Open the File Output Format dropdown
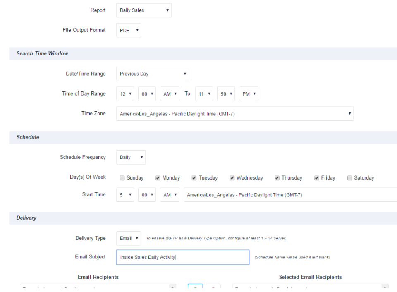Image resolution: width=397 pixels, height=292 pixels. [128, 30]
